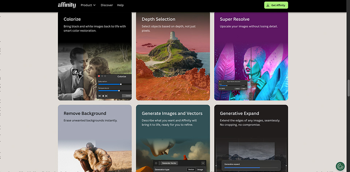Open the Discover menu item
Image resolution: width=350 pixels, height=172 pixels.
tap(107, 5)
